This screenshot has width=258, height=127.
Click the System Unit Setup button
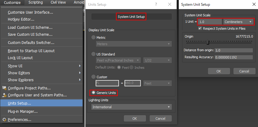[x=131, y=16]
